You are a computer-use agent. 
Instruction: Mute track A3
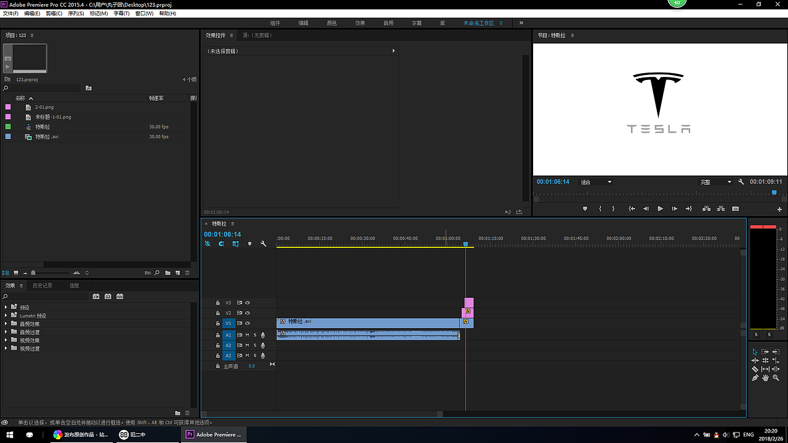[x=247, y=356]
